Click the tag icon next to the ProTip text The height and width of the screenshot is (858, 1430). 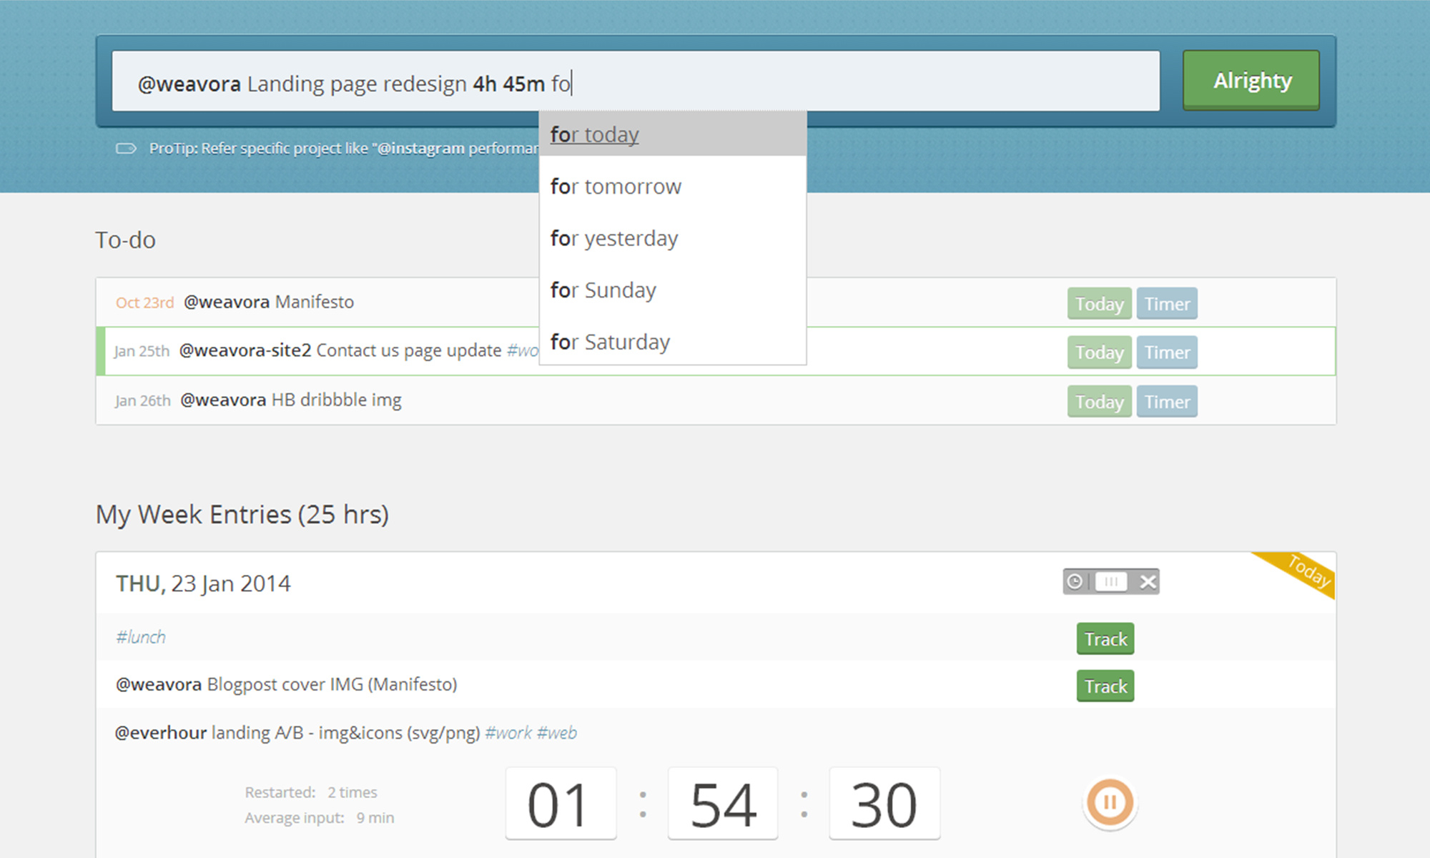tap(126, 148)
